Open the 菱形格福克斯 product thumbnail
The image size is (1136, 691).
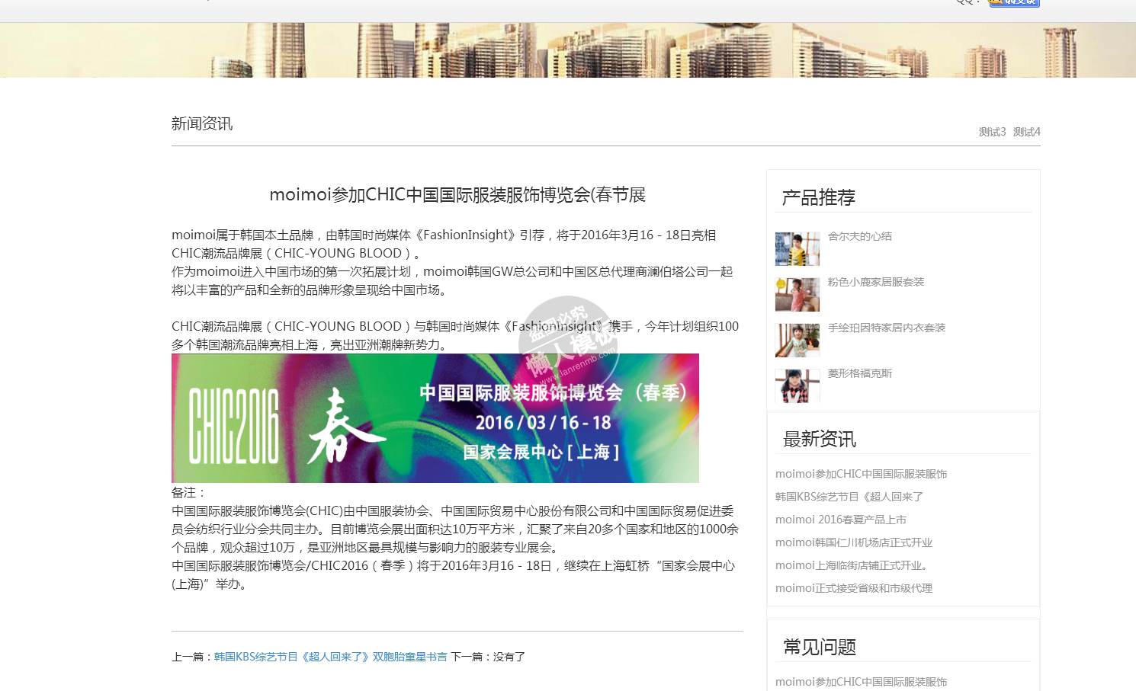click(x=797, y=385)
